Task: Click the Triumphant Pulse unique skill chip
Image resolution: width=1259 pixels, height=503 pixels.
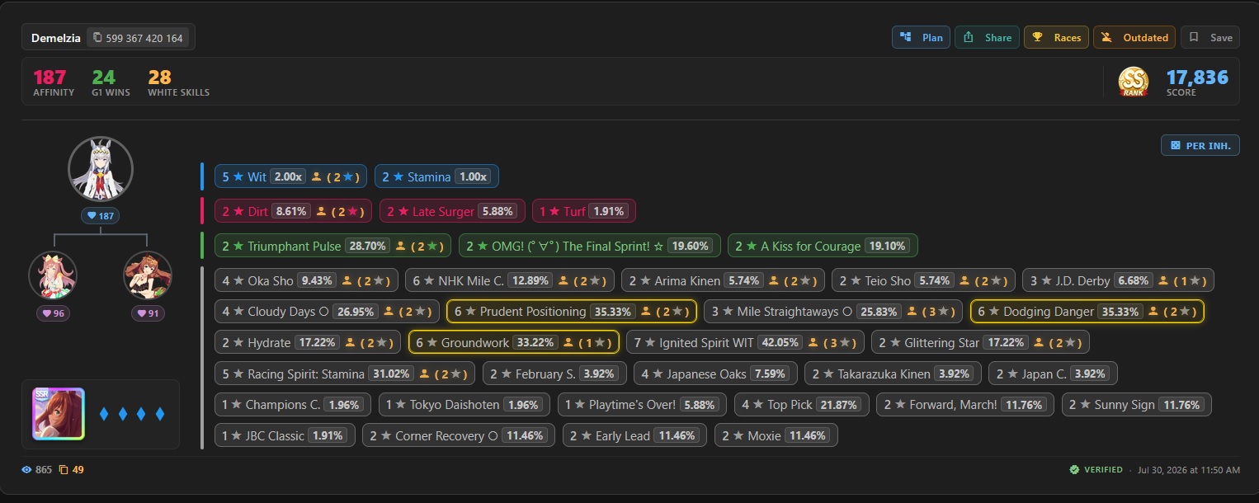Action: 332,246
